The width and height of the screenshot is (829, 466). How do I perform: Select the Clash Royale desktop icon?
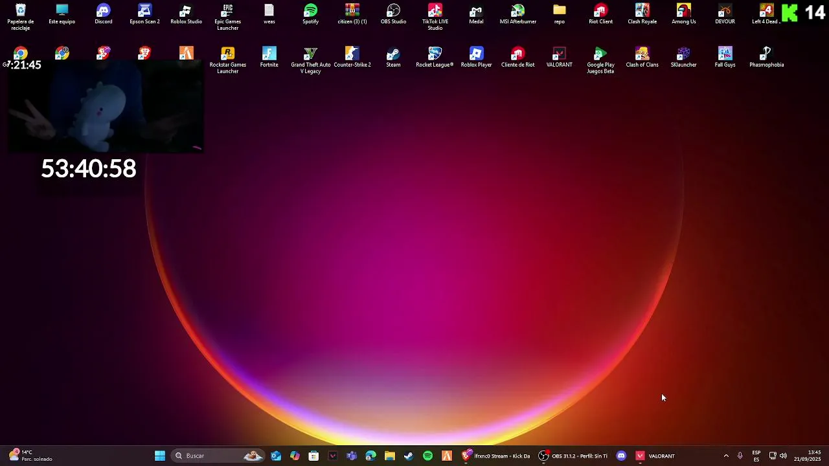coord(642,14)
